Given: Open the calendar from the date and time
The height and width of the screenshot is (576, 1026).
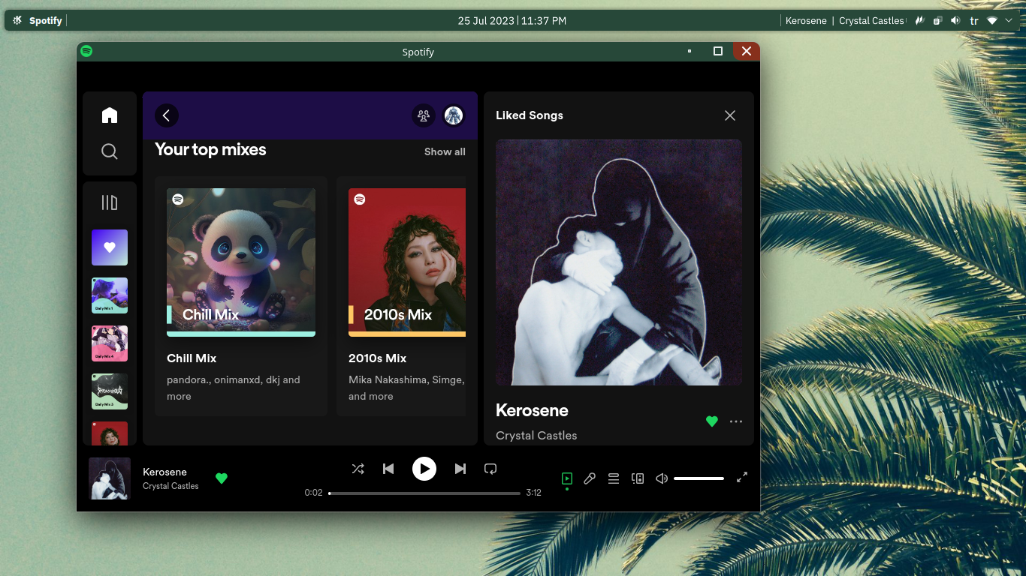Looking at the screenshot, I should (x=512, y=21).
